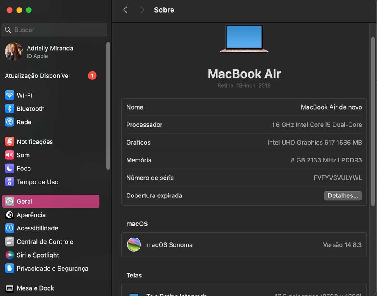This screenshot has width=377, height=296.
Task: Click the Foco moon icon
Action: [x=9, y=168]
